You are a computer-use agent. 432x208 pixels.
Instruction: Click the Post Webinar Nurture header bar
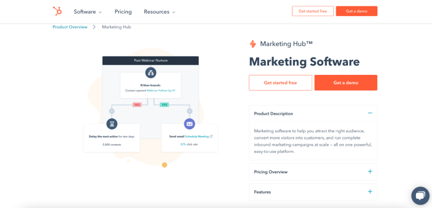click(x=150, y=61)
